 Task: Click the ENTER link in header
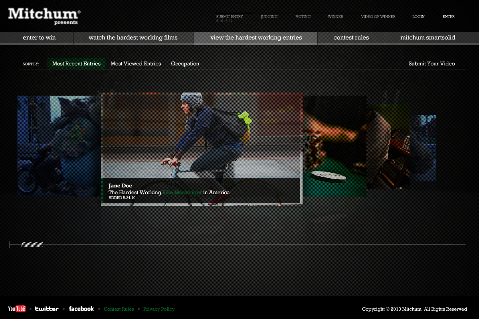pyautogui.click(x=449, y=17)
